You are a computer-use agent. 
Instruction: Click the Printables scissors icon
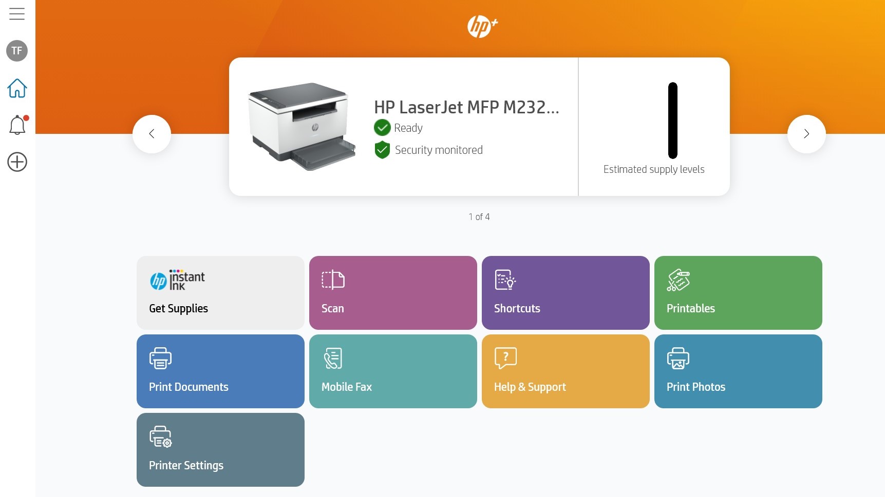coord(678,280)
